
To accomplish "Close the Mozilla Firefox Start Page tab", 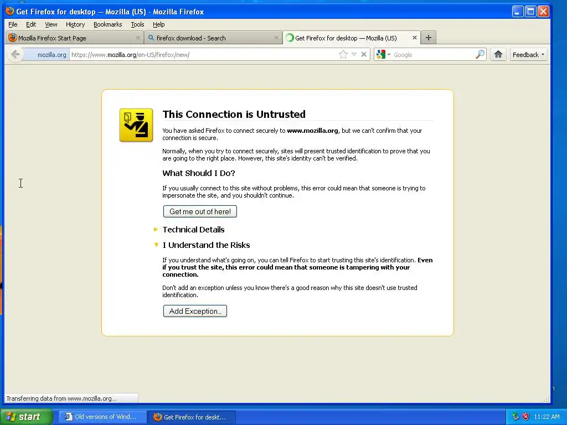I will tap(138, 38).
